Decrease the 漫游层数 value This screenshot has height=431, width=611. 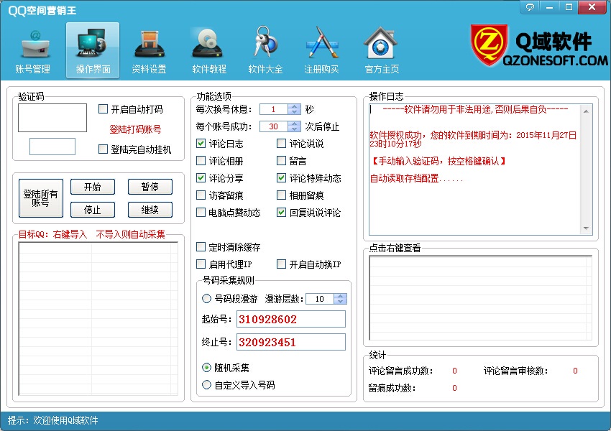340,302
